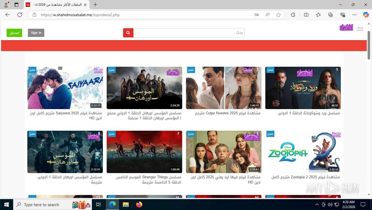Viewport: 372px width, 210px height.
Task: Open the browser profile avatar icon
Action: tap(6, 5)
